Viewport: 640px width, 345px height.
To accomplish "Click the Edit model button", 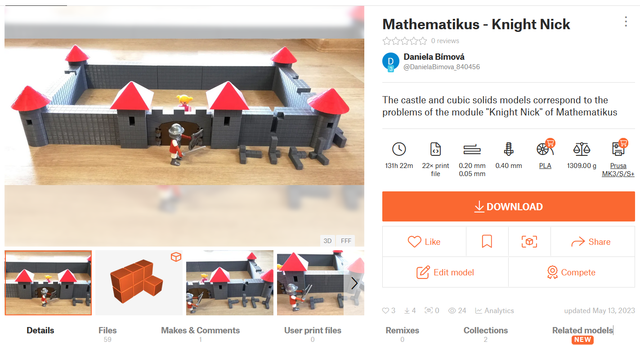I will (x=445, y=272).
